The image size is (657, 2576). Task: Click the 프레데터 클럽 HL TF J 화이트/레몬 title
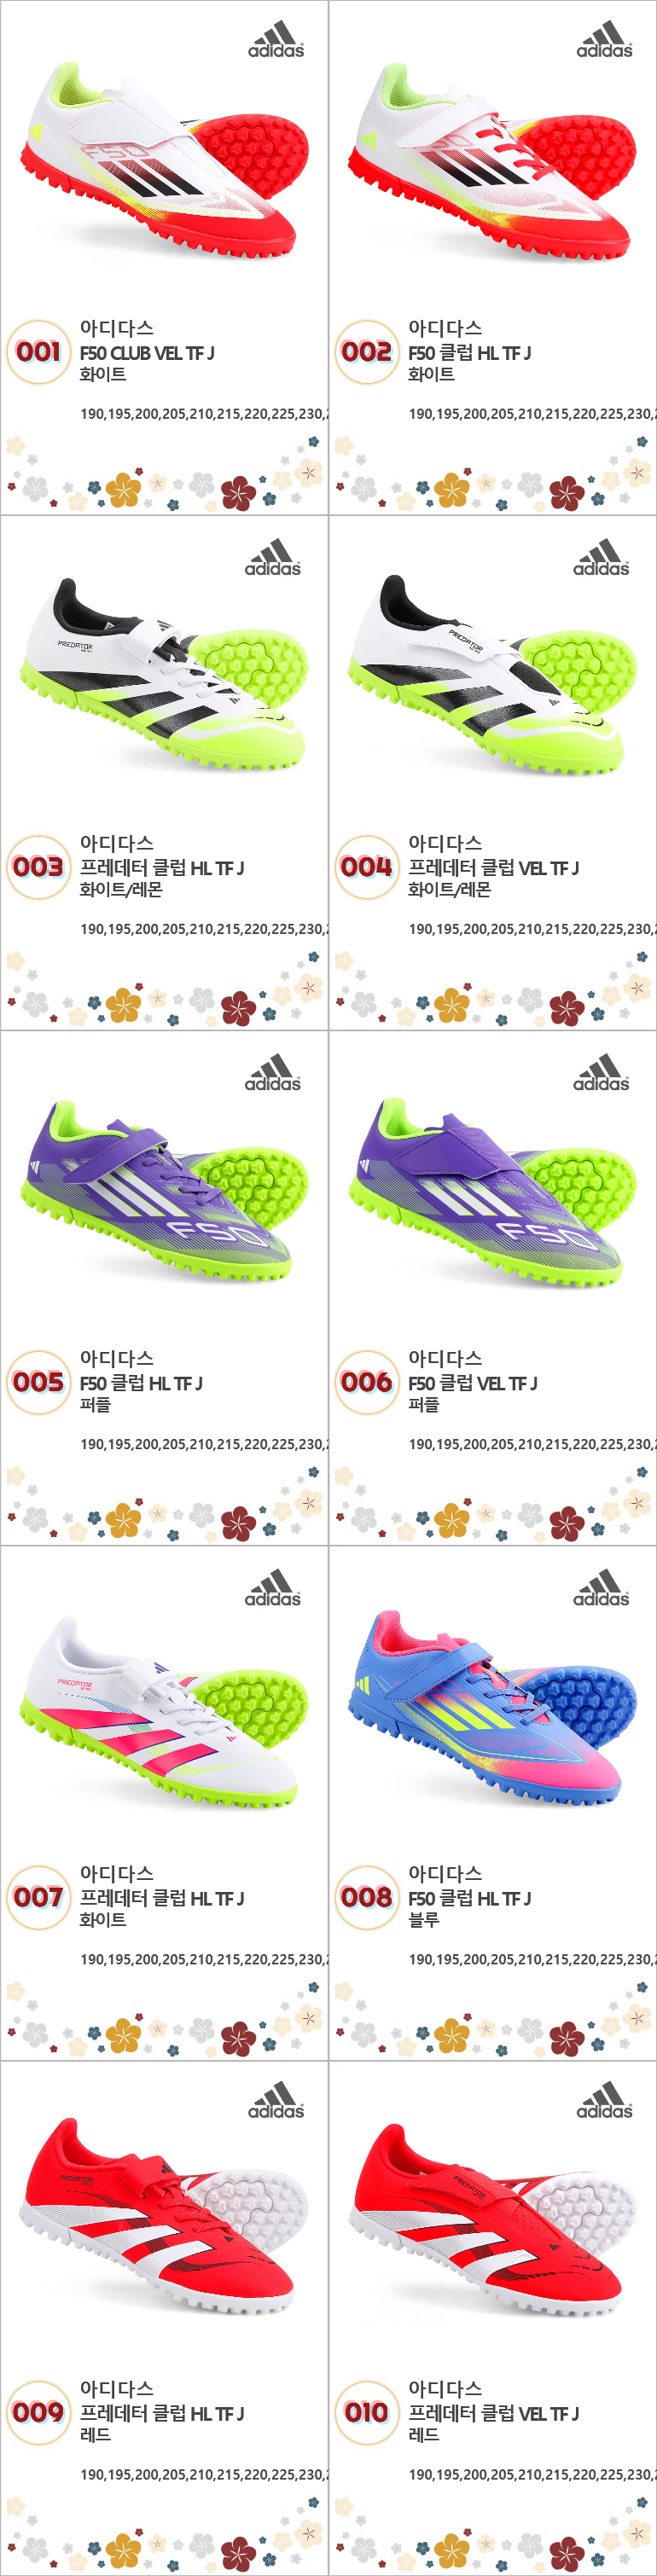162,868
